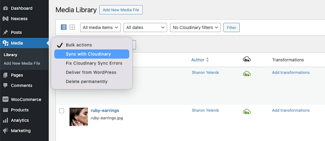The height and width of the screenshot is (141, 325).
Task: Open the Dashboard icon in sidebar
Action: [5, 8]
